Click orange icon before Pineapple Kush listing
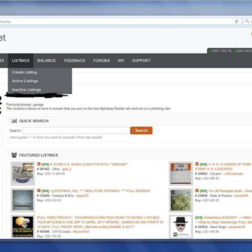Image resolution: width=252 pixels, height=252 pixels. pos(197,191)
